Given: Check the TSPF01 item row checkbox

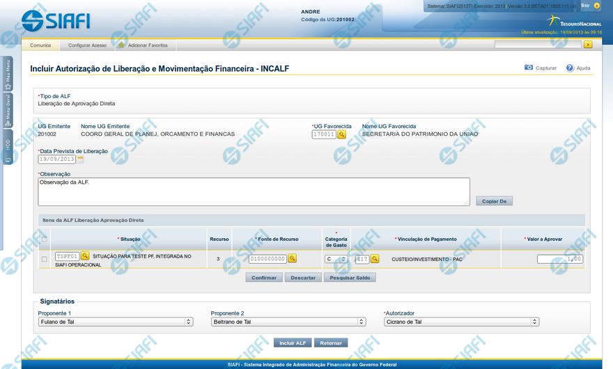Looking at the screenshot, I should pos(45,259).
